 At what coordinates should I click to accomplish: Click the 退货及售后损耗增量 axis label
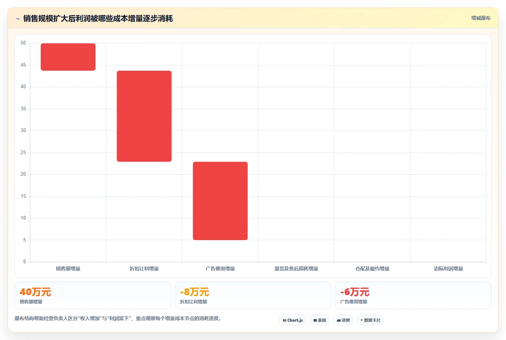pos(296,269)
